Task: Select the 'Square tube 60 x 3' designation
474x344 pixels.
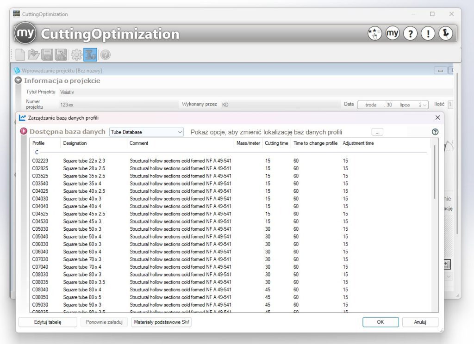Action: pyautogui.click(x=82, y=244)
